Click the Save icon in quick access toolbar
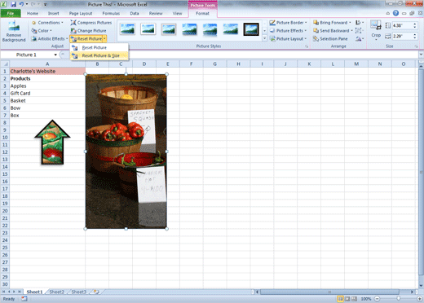 13,4
